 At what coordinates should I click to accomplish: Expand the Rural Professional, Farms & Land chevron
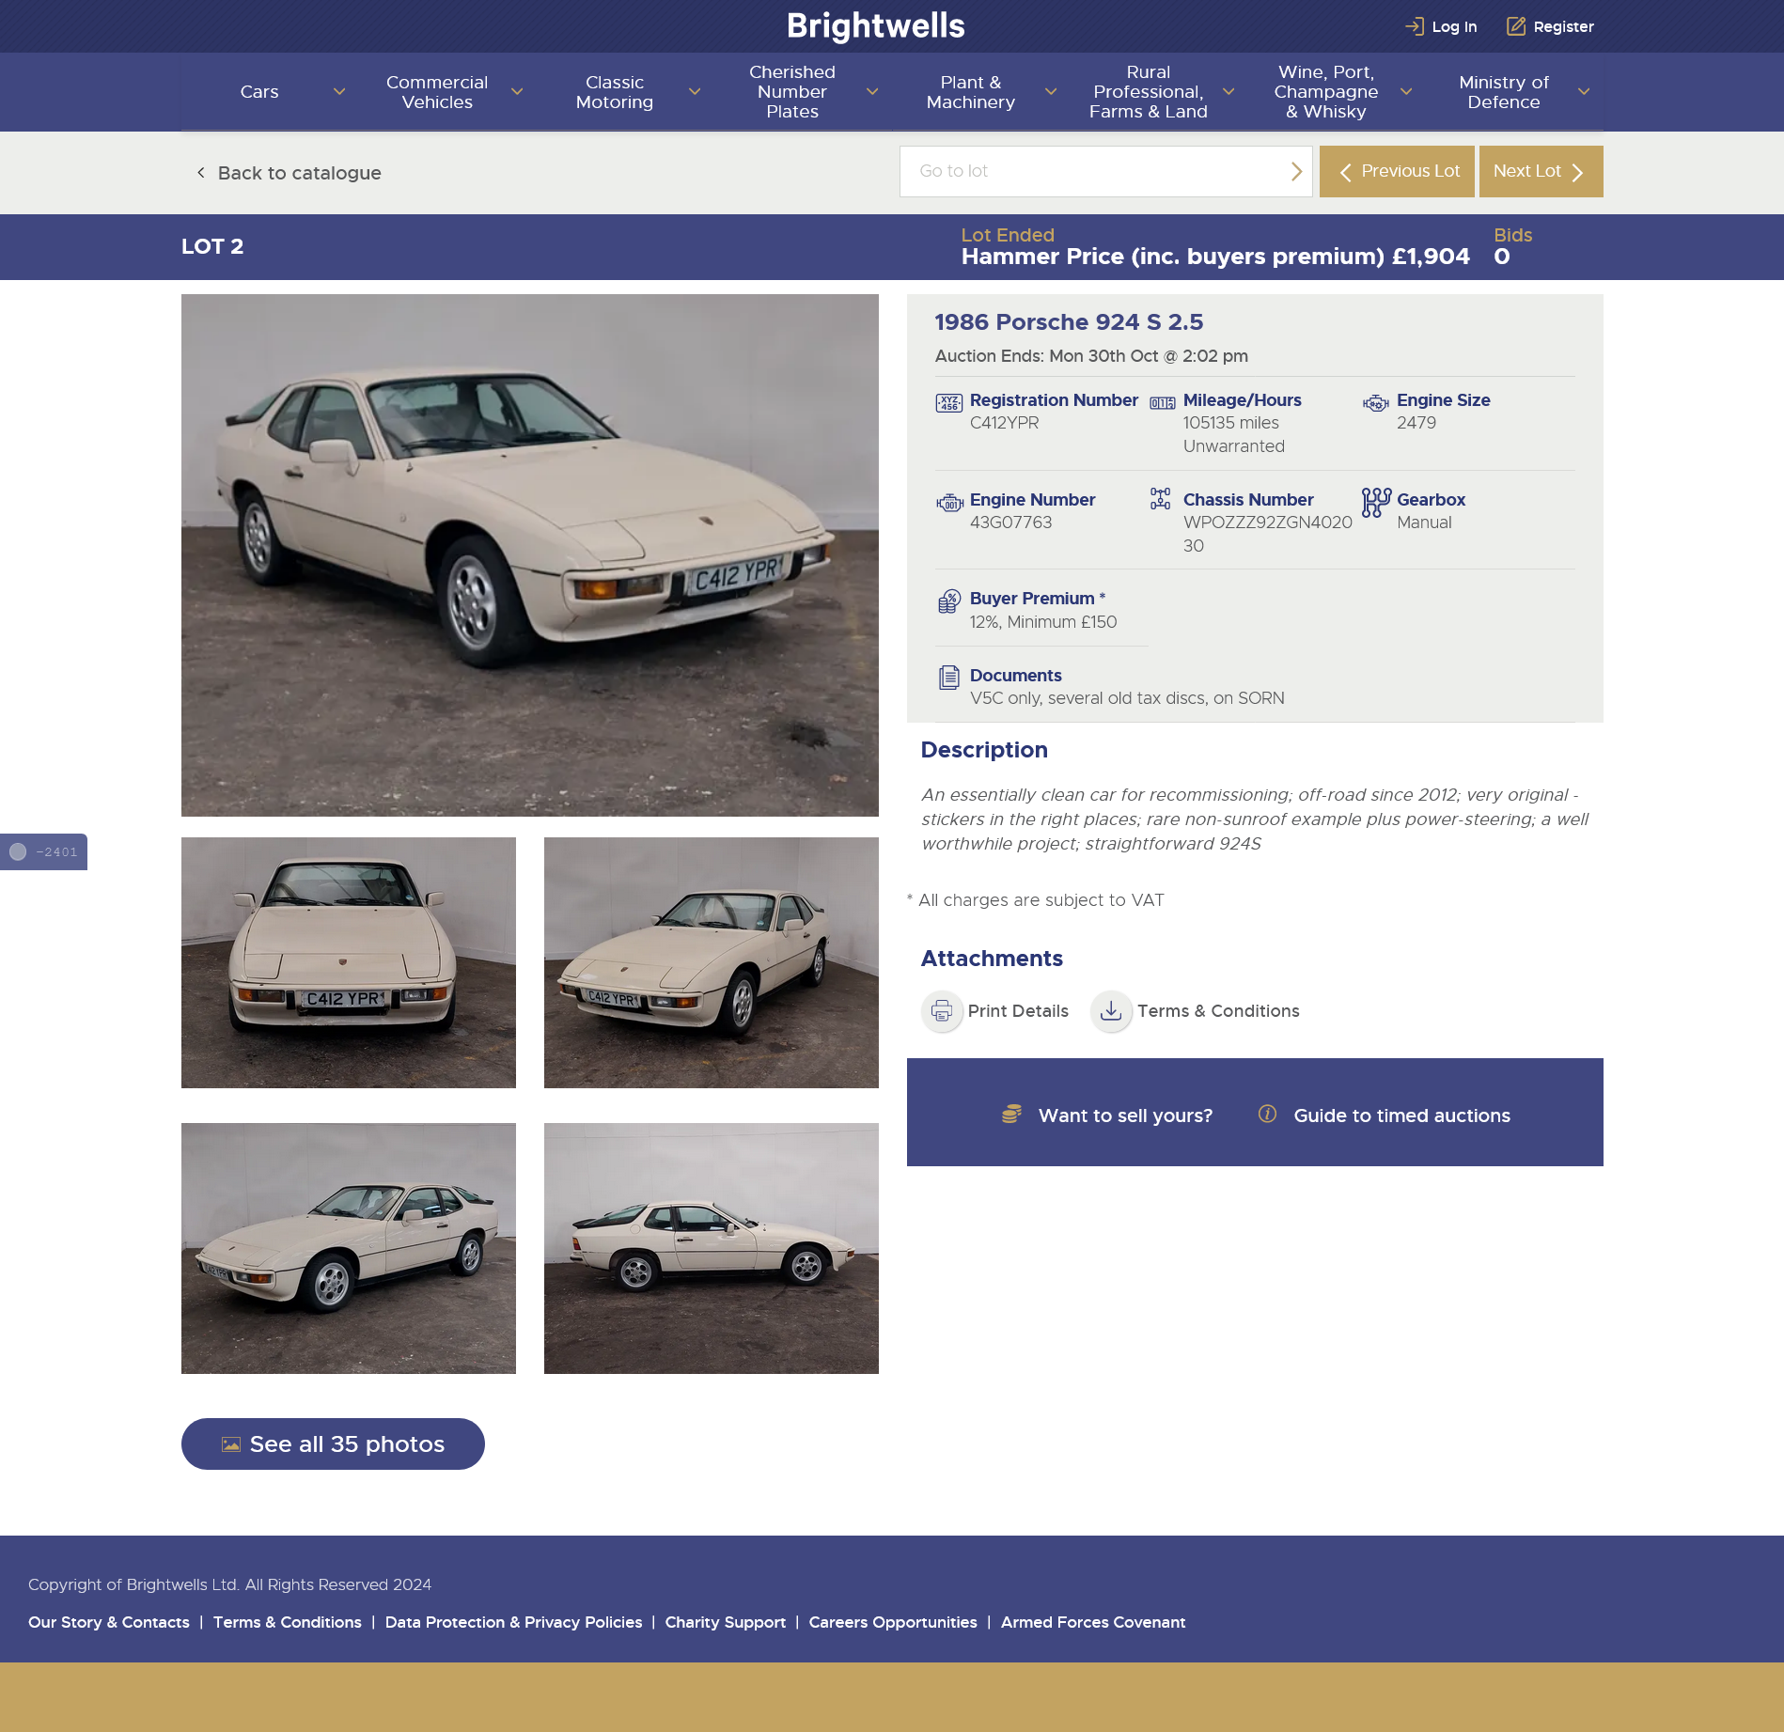point(1228,92)
